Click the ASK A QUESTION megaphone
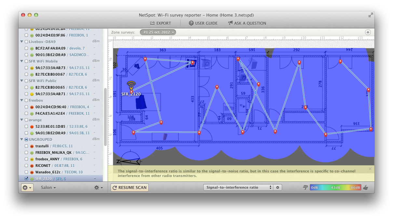Viewport: 393px width, 219px height. pos(230,23)
